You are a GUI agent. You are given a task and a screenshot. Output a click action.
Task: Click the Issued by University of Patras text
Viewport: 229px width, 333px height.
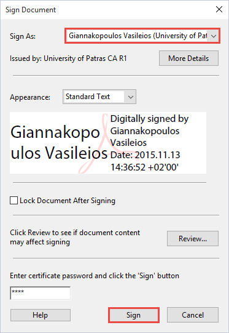(68, 58)
